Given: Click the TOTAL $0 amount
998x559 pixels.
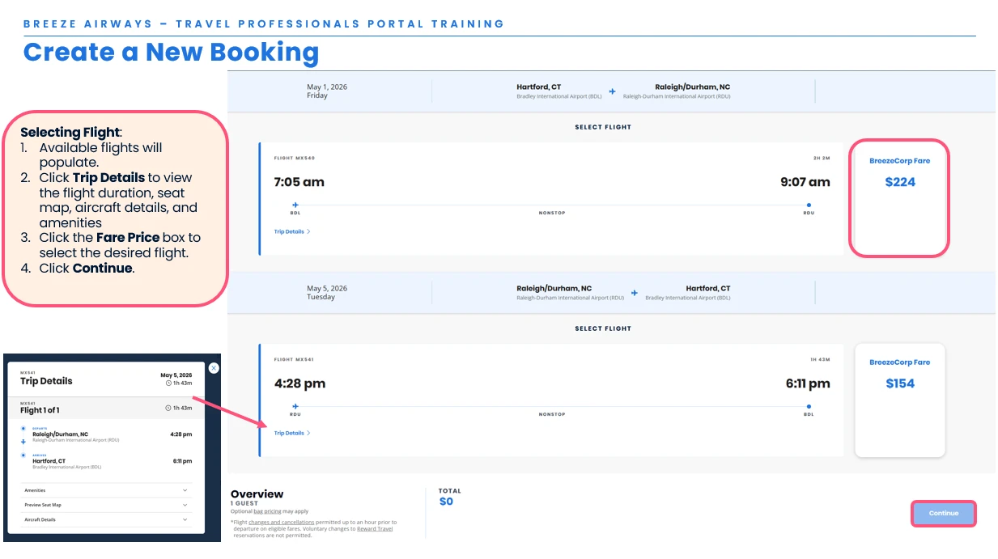Looking at the screenshot, I should pos(447,502).
